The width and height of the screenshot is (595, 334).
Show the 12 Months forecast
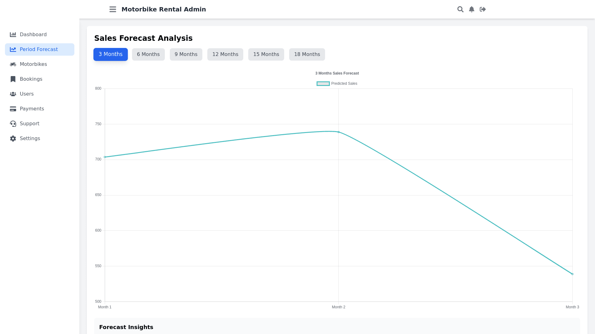(x=225, y=54)
